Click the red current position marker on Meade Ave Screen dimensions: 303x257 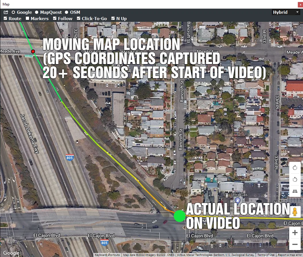coord(33,51)
